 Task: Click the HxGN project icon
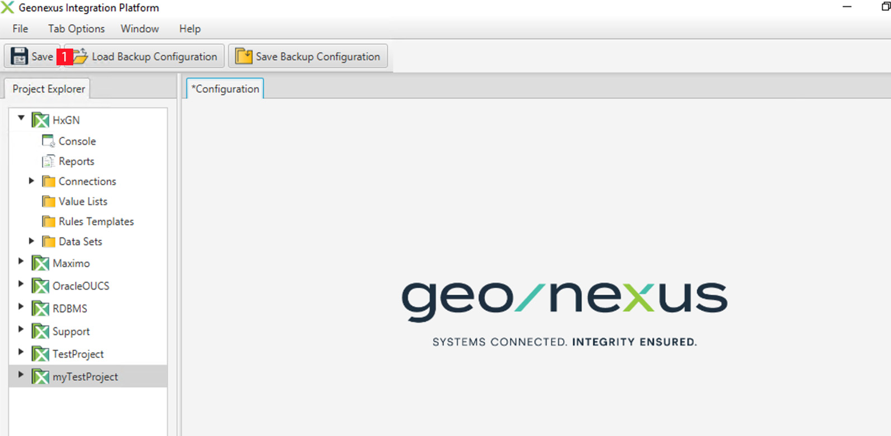click(40, 120)
